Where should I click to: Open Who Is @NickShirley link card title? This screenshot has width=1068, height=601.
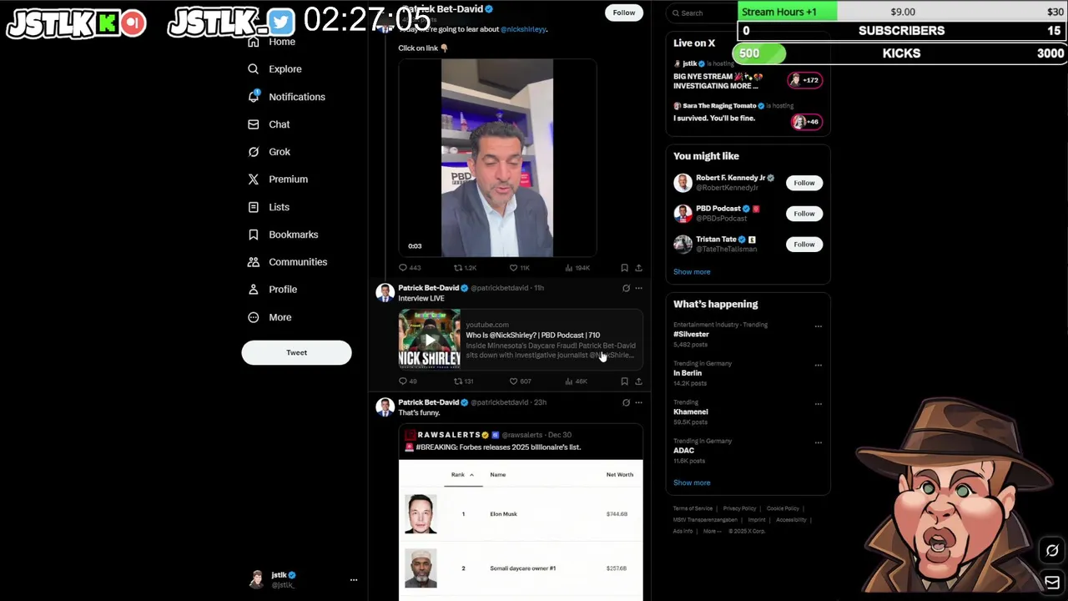click(532, 336)
